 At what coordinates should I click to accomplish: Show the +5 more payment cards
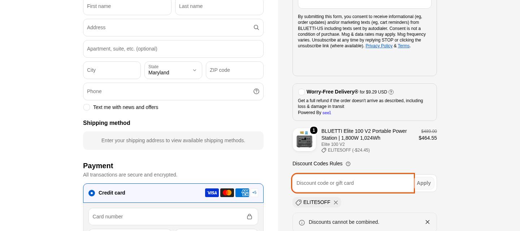pos(254,193)
